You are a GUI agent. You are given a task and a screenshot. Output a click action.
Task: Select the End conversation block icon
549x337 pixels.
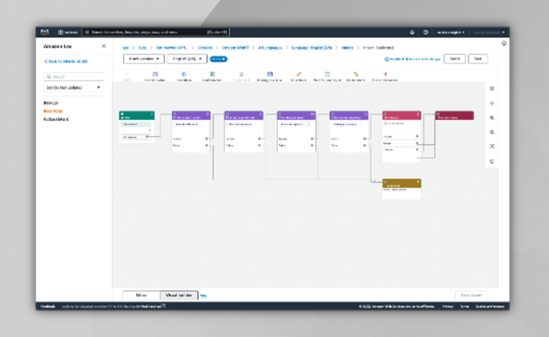click(385, 74)
